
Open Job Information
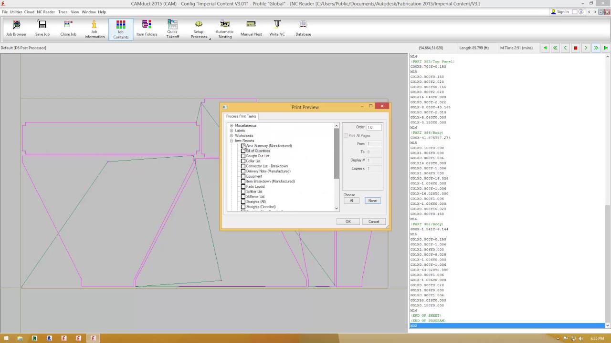(95, 29)
